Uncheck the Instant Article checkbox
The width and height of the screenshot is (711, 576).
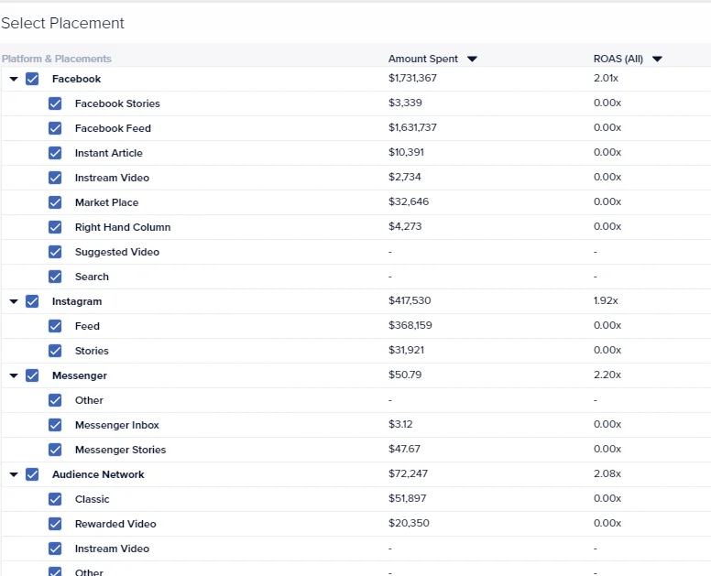(55, 153)
